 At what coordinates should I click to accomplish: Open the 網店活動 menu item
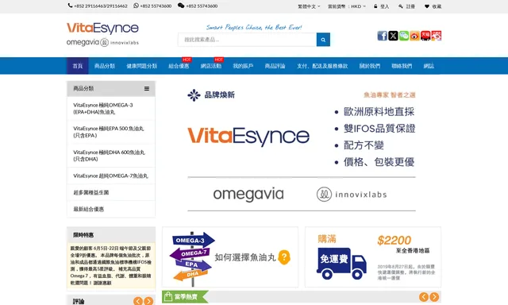(210, 66)
